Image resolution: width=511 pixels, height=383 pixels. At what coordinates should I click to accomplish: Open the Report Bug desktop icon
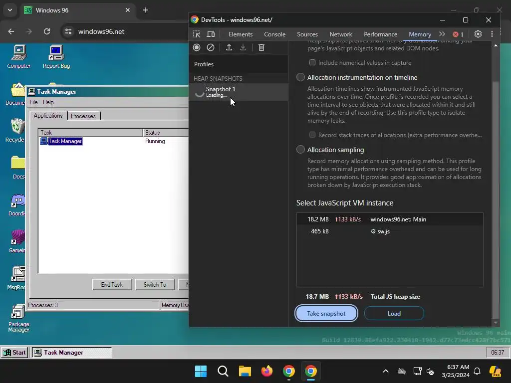[x=56, y=57]
